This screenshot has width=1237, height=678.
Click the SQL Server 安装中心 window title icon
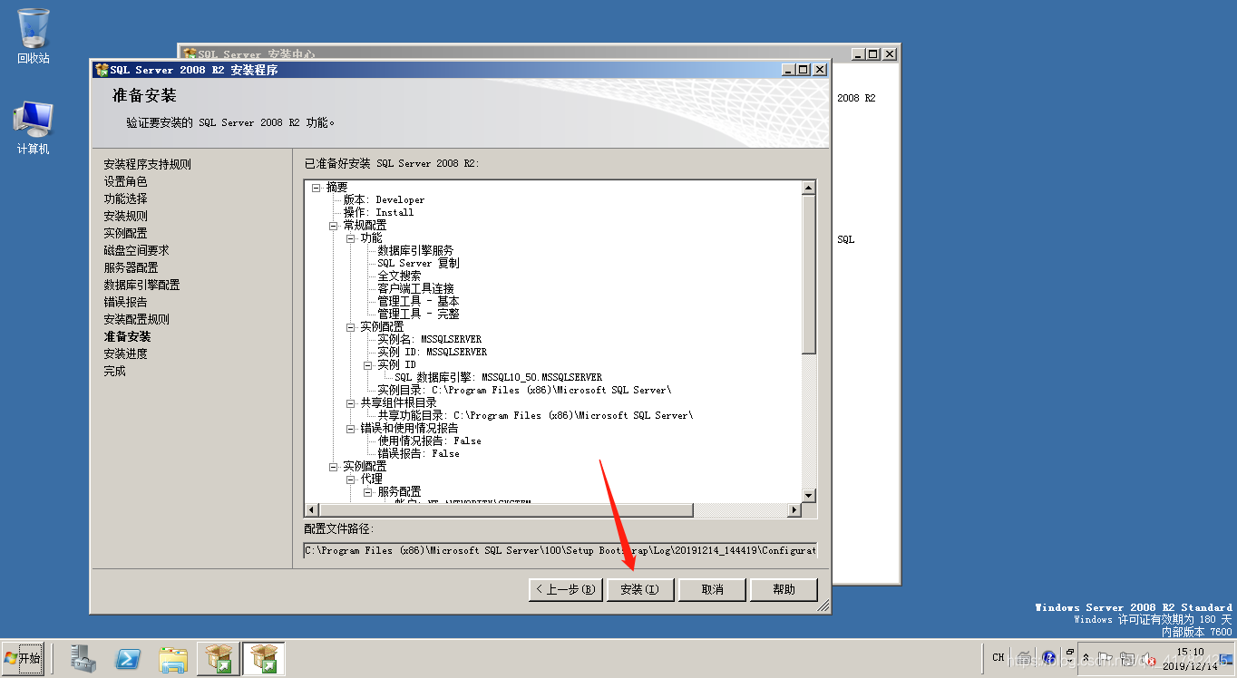[x=190, y=54]
